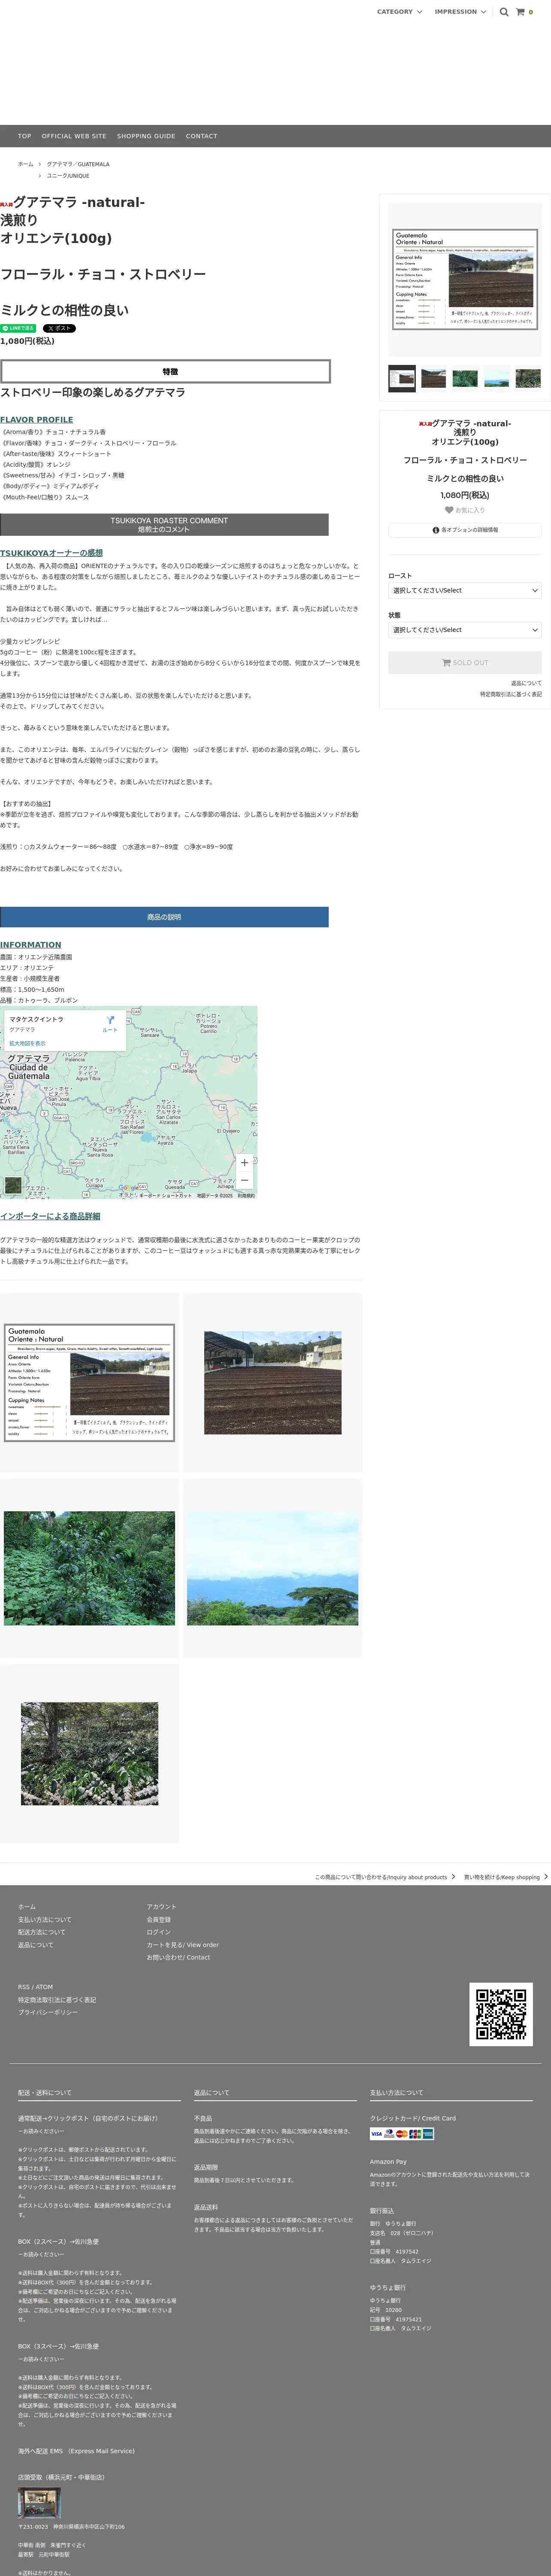
Task: Open SHOPPING GUIDE nav item
Action: point(146,136)
